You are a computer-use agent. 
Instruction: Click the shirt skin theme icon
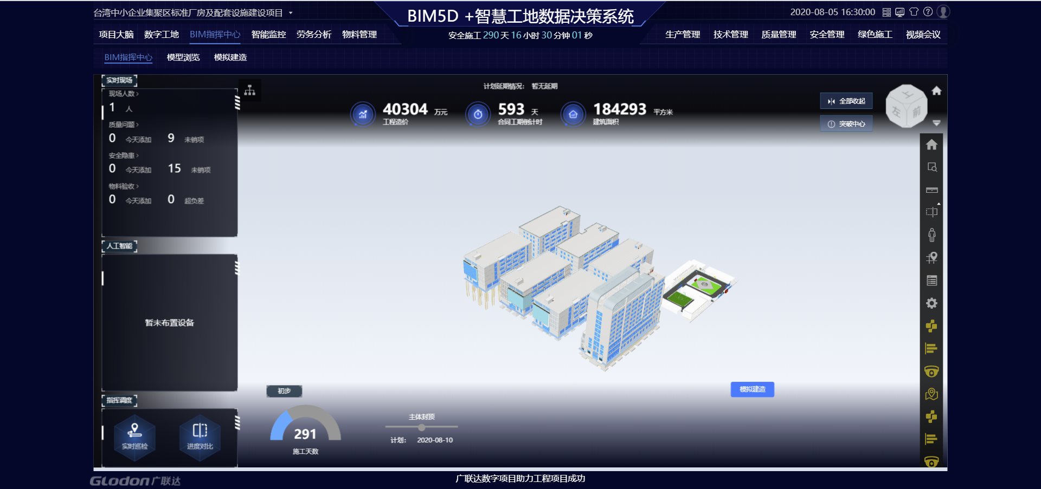click(x=914, y=12)
